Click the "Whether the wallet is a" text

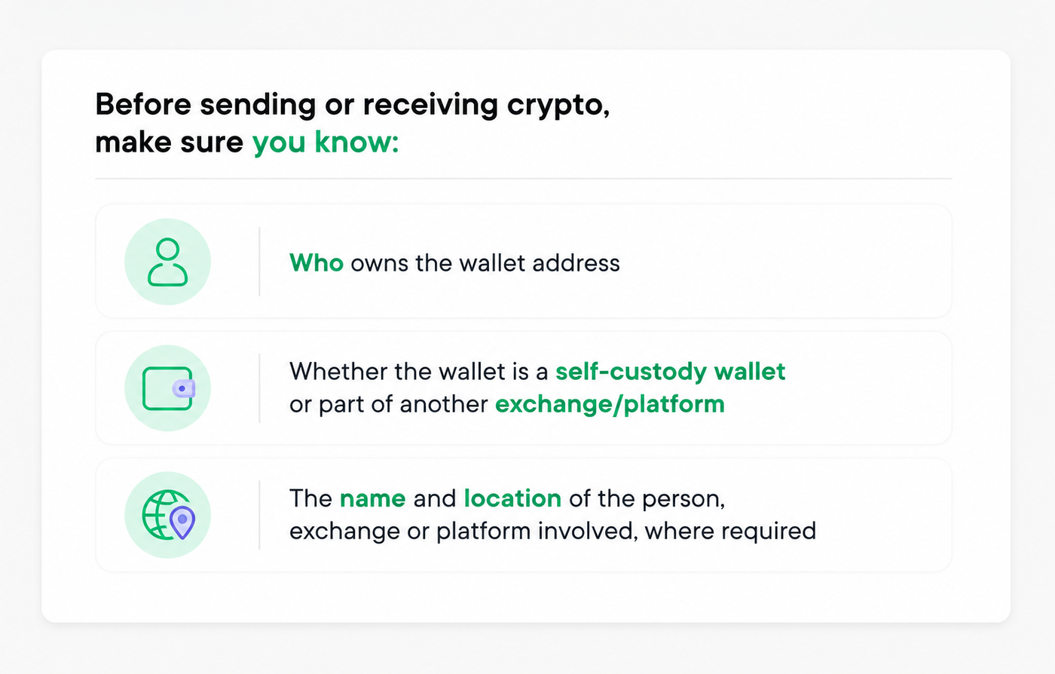click(x=419, y=371)
